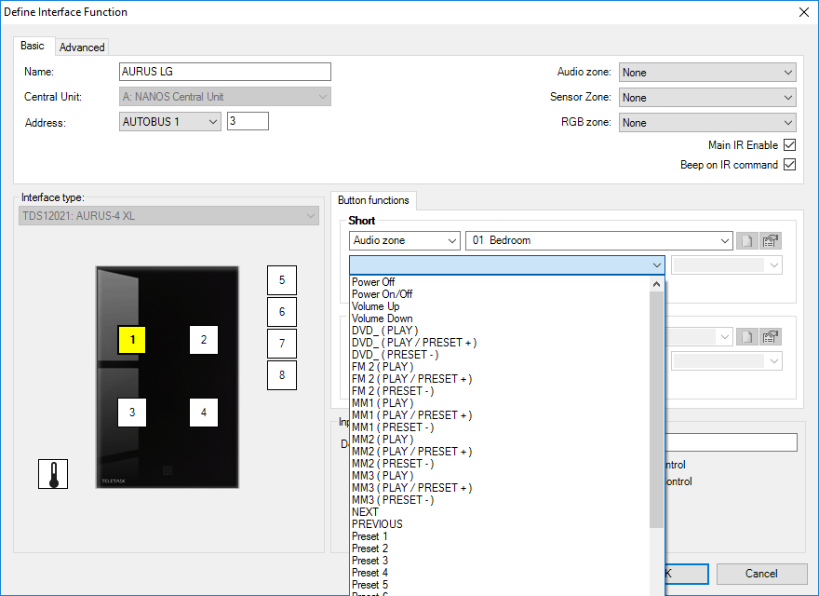The width and height of the screenshot is (819, 596).
Task: Expand the Audio zone None dropdown
Action: [x=707, y=73]
